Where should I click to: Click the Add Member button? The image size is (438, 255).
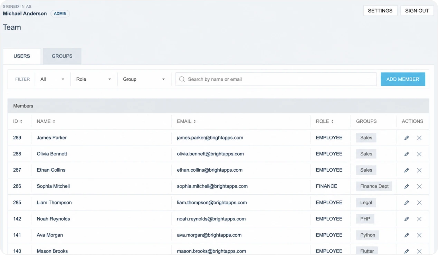pos(403,79)
